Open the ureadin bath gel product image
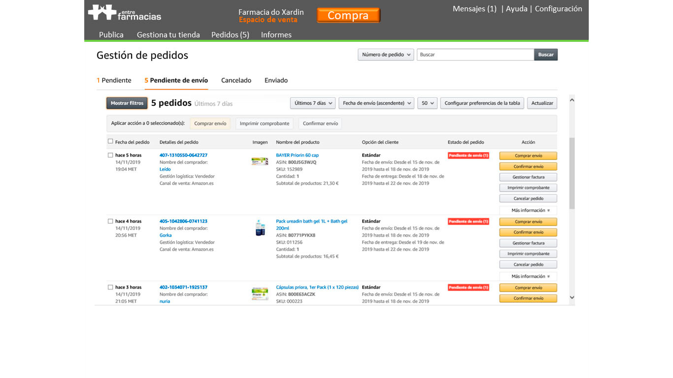673x378 pixels. click(260, 228)
